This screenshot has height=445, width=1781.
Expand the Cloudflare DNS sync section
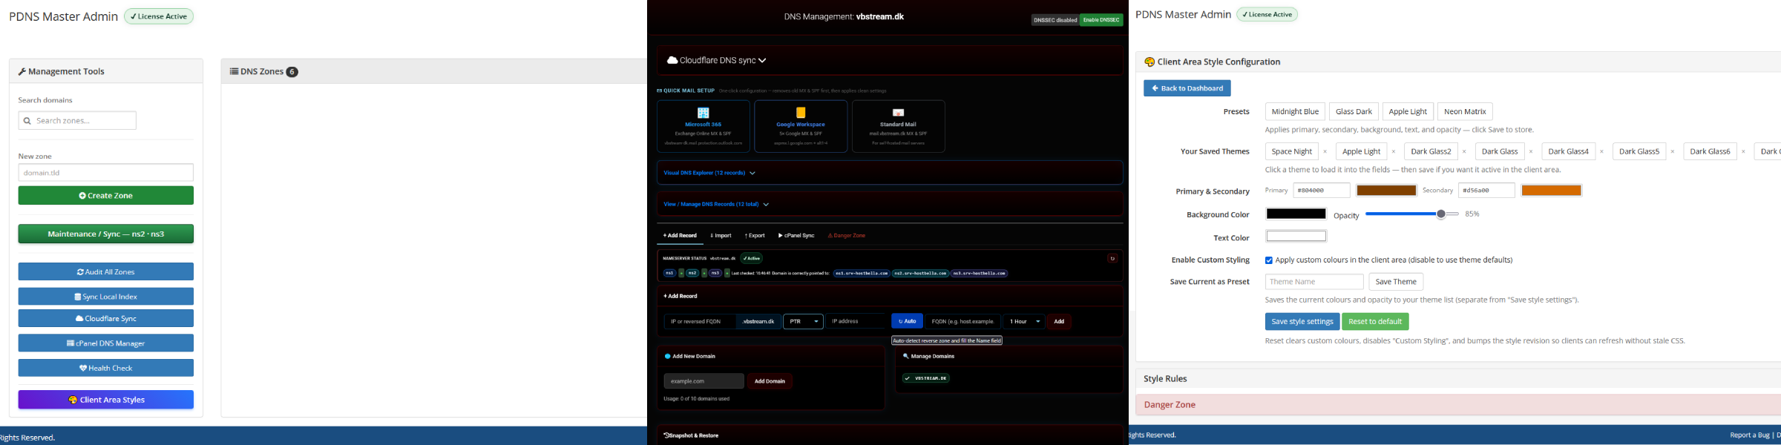click(890, 60)
